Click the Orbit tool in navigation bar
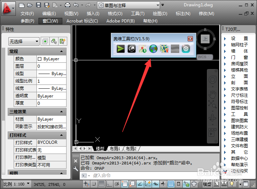Screen dimensions: 257x189 [x=213, y=118]
